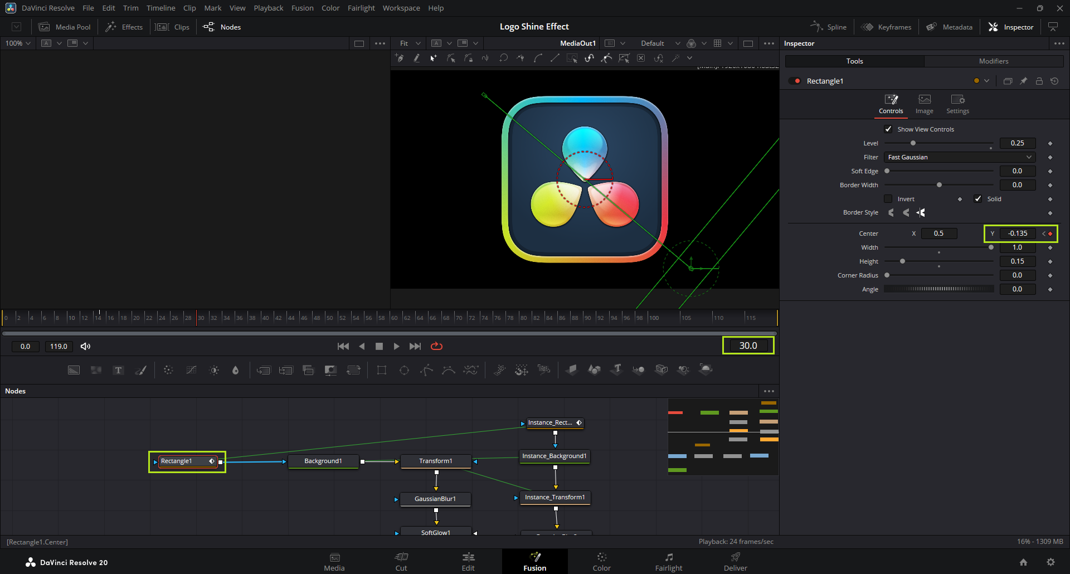
Task: Go to the Color page
Action: (601, 562)
